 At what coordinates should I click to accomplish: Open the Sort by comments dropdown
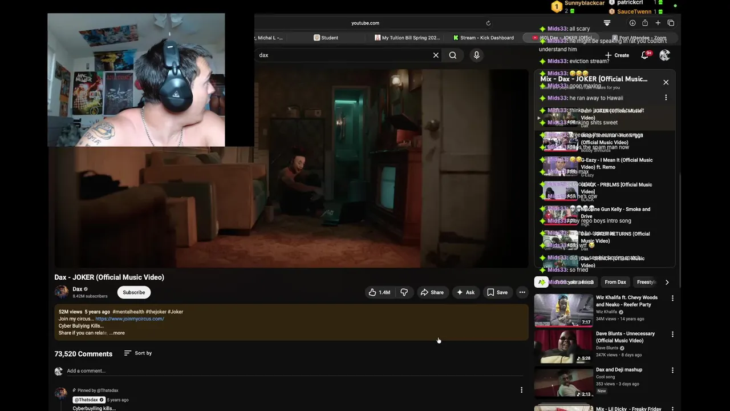pyautogui.click(x=137, y=353)
